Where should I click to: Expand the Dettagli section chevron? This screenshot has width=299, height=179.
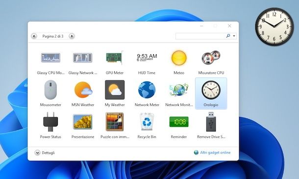37,153
